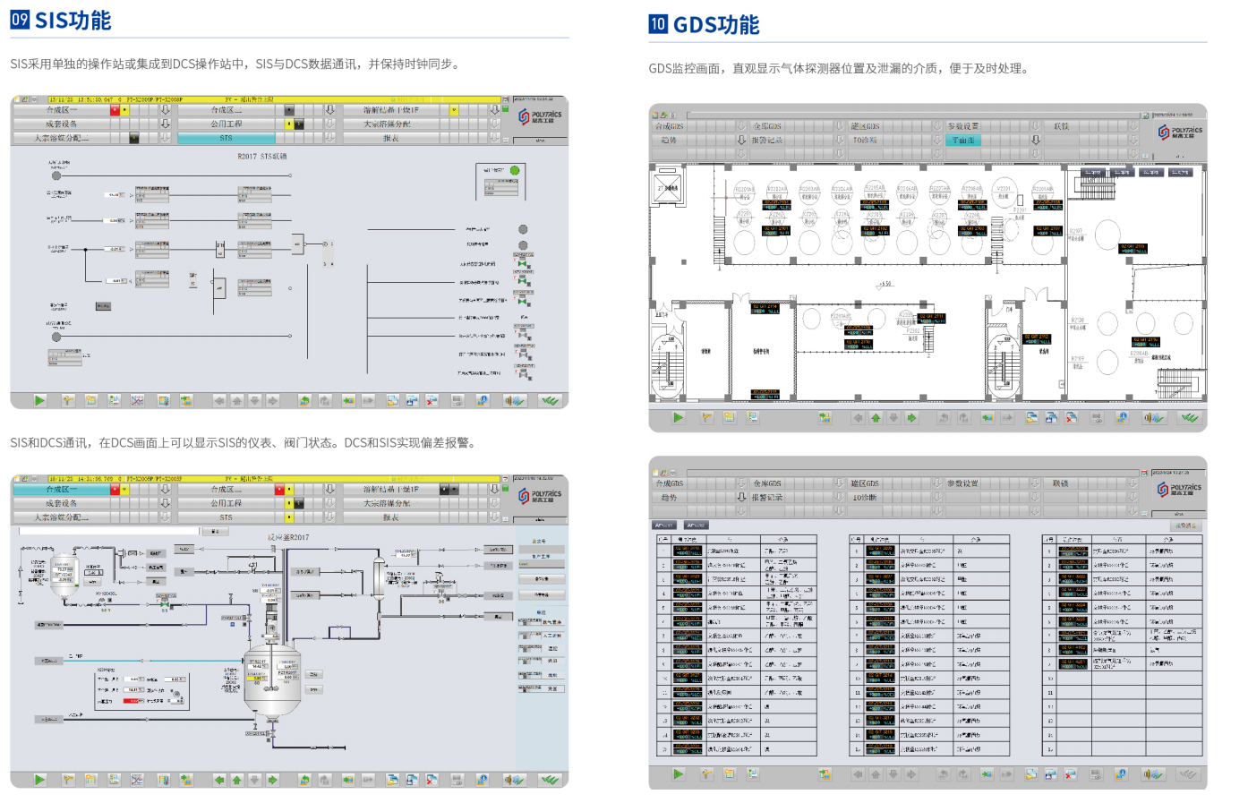Click window-with-red-X icon in GDS floor-plan toolbar
The height and width of the screenshot is (803, 1248).
pyautogui.click(x=1071, y=417)
